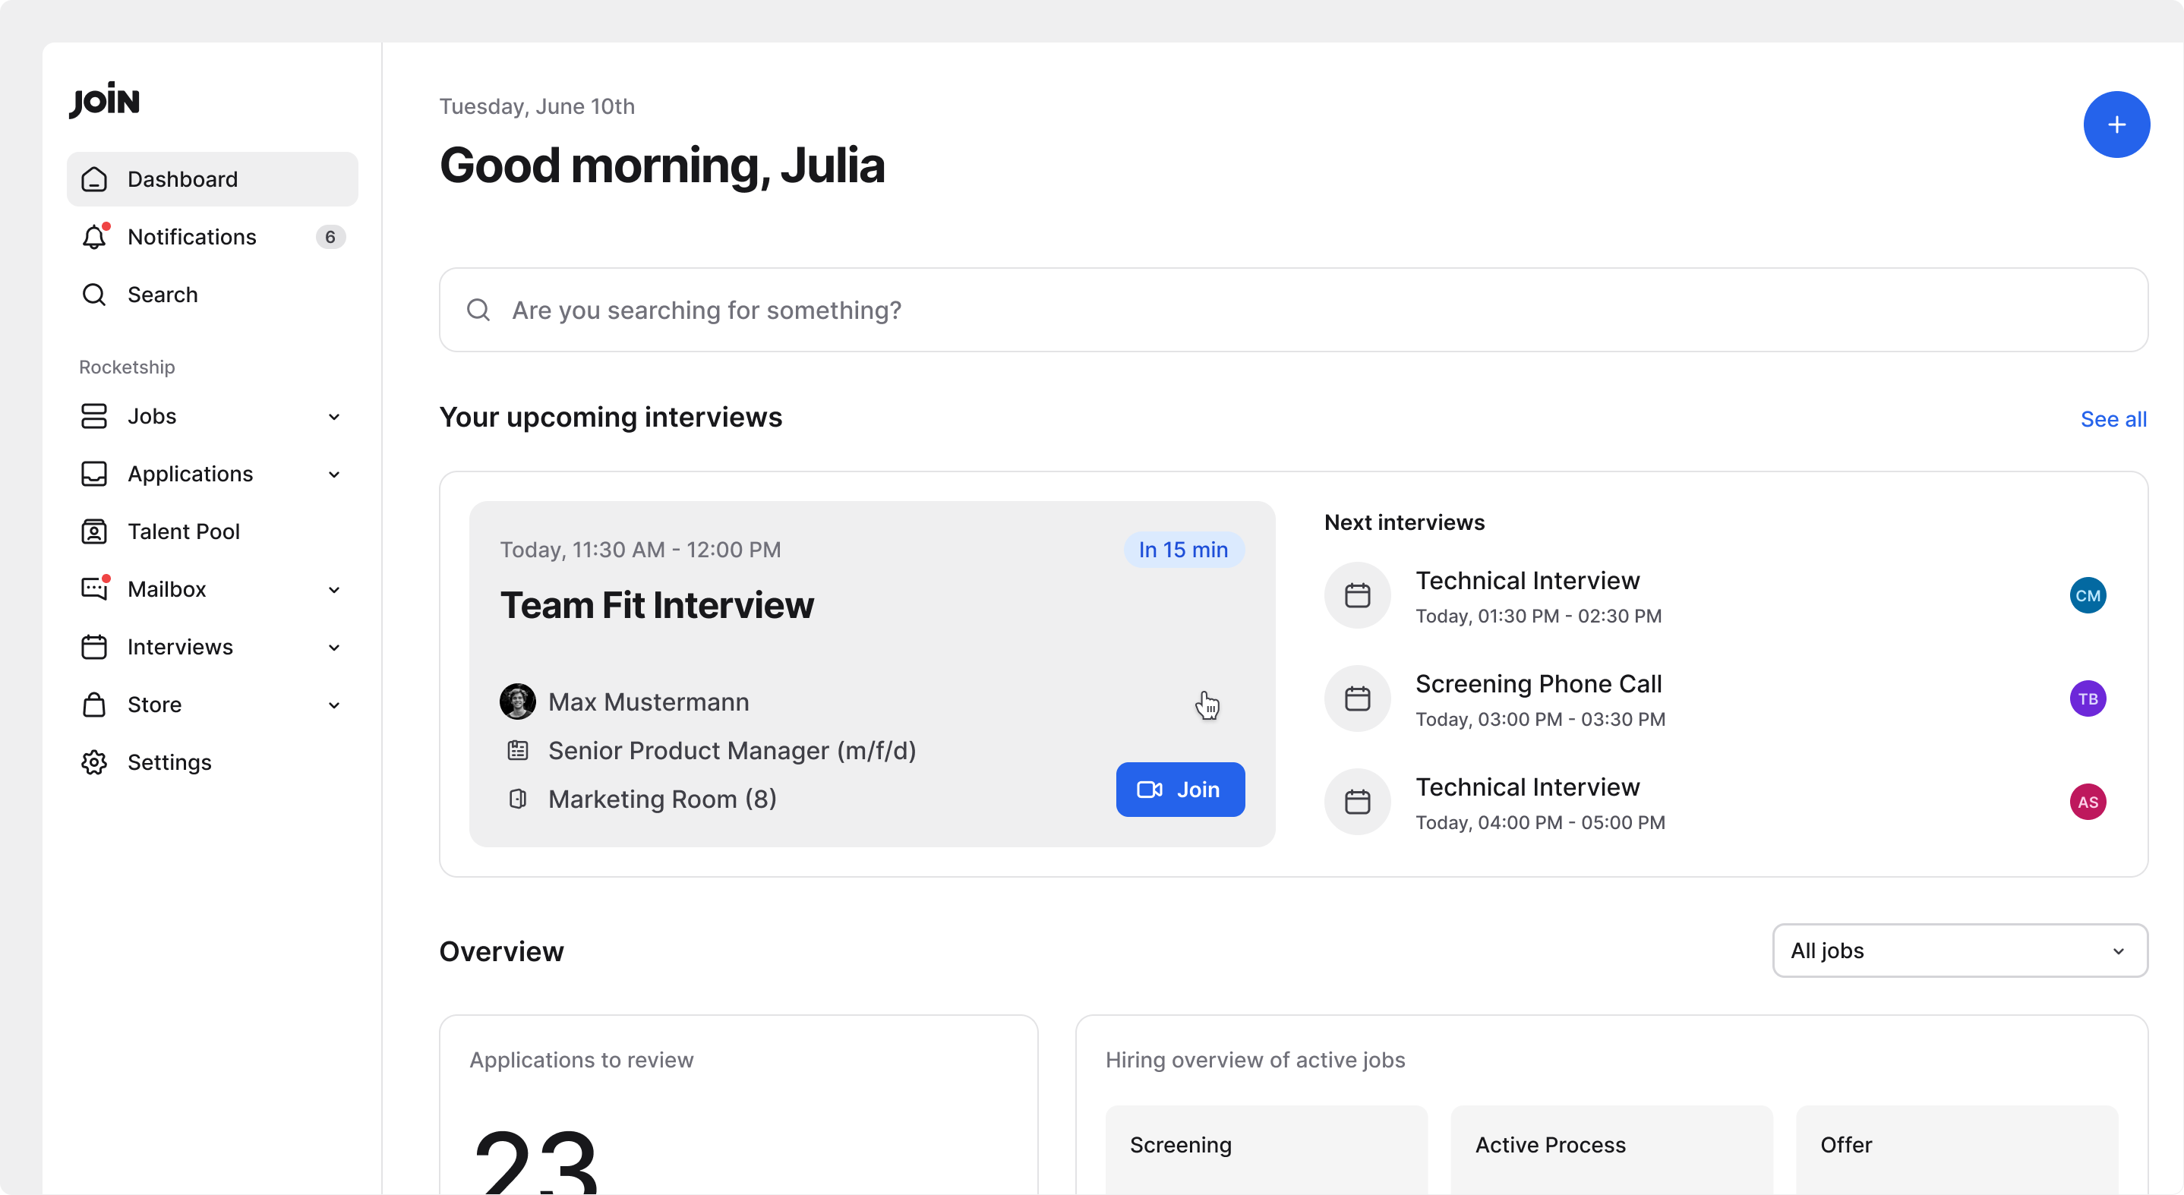
Task: Expand the Mailbox submenu arrow
Action: tap(334, 589)
